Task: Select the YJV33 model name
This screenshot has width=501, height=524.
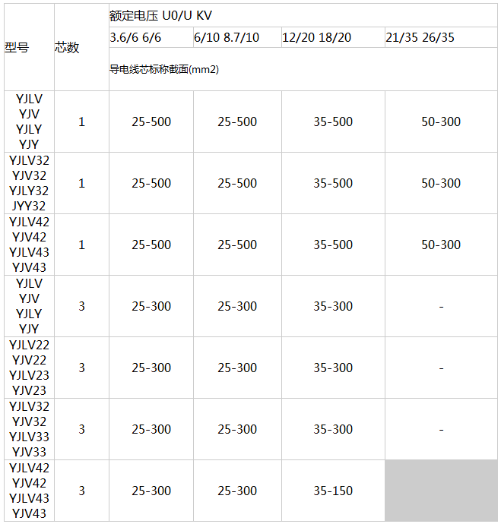Action: 29,452
